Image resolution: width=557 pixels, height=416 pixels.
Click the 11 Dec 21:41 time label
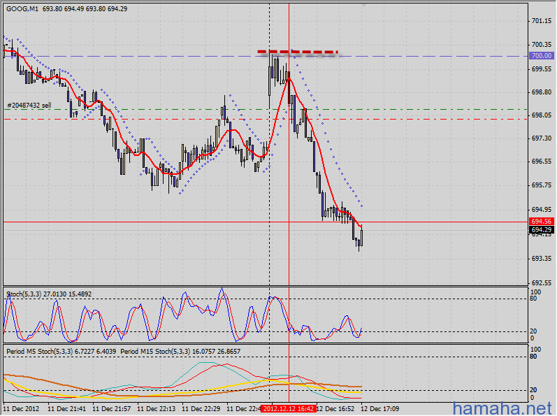click(x=67, y=408)
